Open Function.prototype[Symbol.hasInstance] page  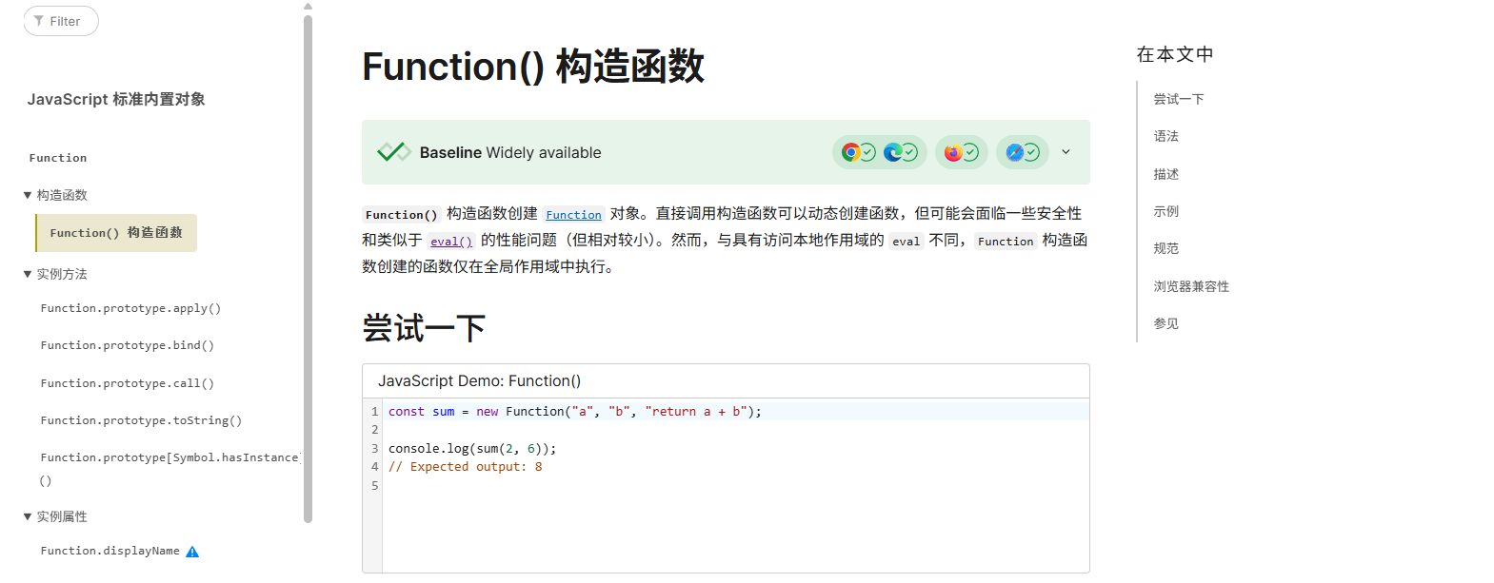169,468
